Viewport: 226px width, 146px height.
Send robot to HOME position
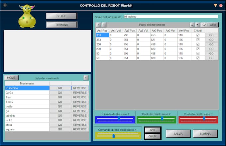11,77
